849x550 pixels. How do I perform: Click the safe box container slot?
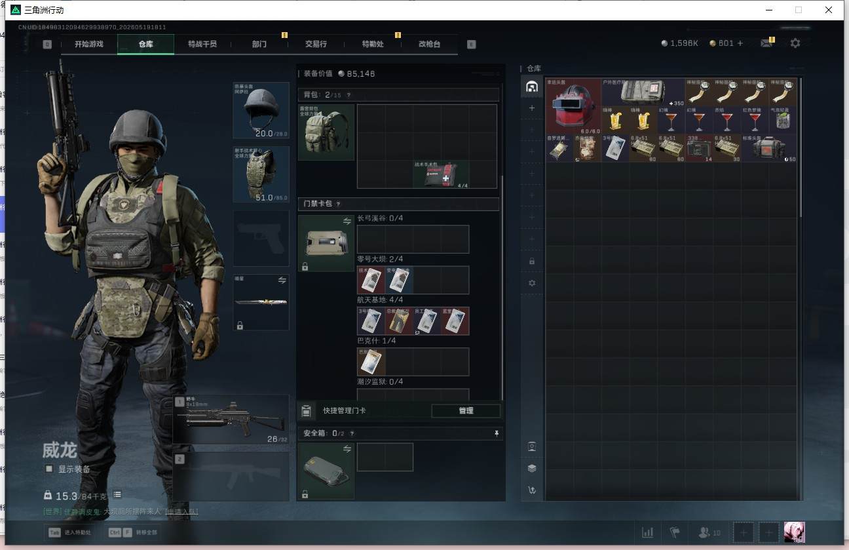coord(326,471)
